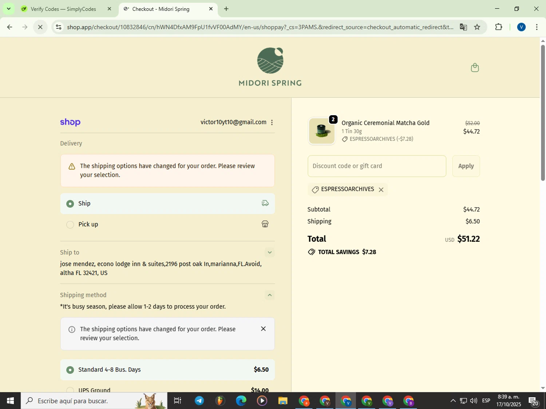Close the Checkout Midori Spring tab
The width and height of the screenshot is (546, 409).
(x=211, y=9)
